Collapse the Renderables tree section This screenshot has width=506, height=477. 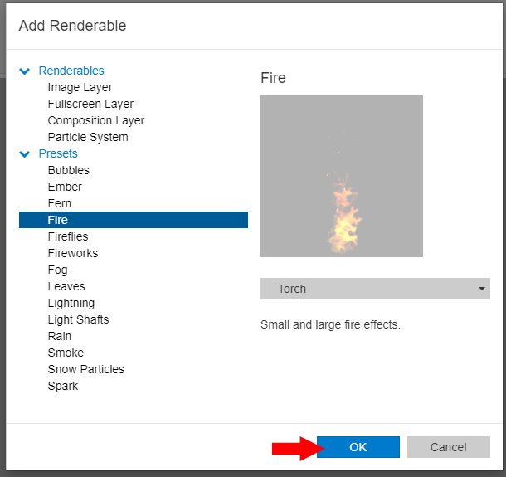click(x=25, y=71)
